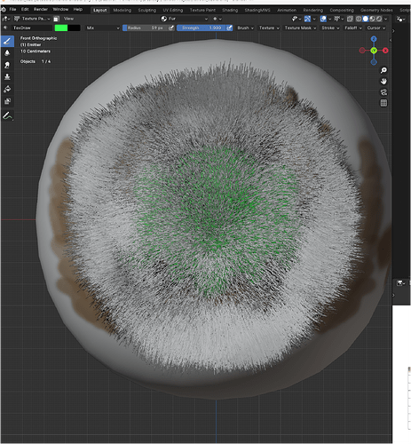411x444 pixels.
Task: Open the Window menu
Action: [60, 10]
